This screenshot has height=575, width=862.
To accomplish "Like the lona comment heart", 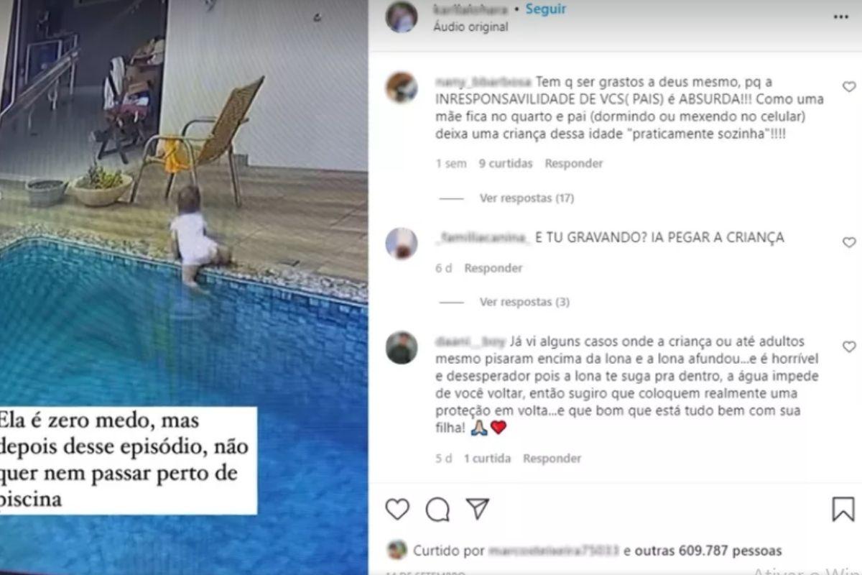I will point(849,346).
